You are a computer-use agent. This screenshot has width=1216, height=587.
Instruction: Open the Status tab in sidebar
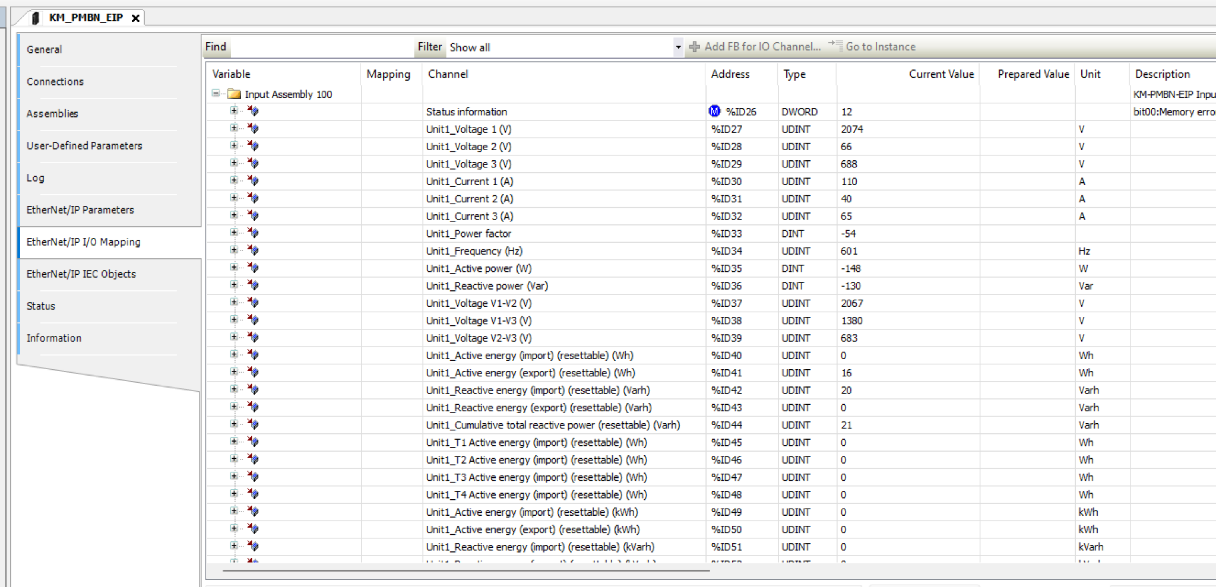point(41,306)
